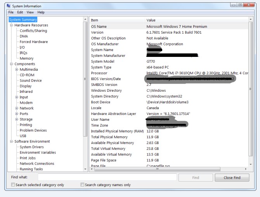Open the Help menu

(41, 12)
